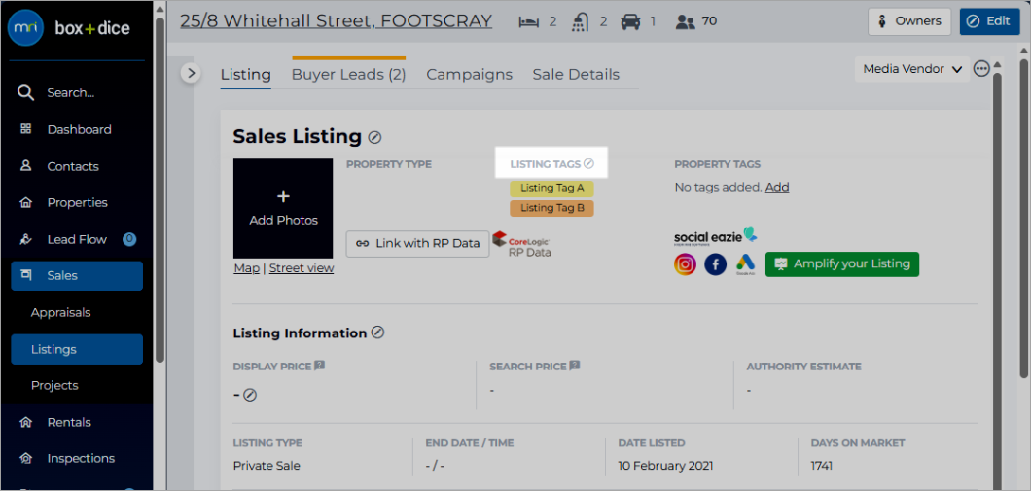Click yellow Listing Tag A
This screenshot has height=491, width=1031.
551,188
